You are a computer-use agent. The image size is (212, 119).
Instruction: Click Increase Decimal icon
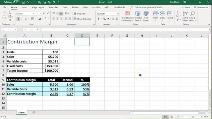tap(113, 19)
